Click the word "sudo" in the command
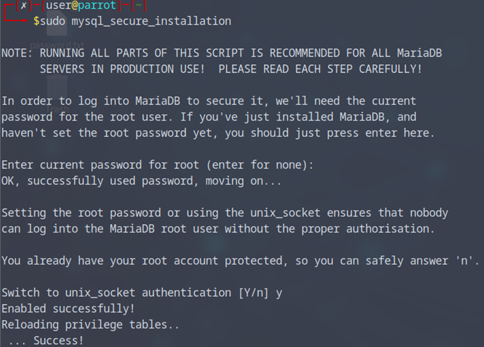This screenshot has width=484, height=347. 53,21
